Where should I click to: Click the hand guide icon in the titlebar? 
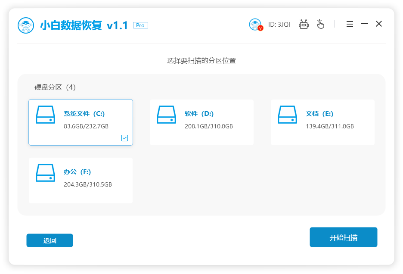pos(320,25)
